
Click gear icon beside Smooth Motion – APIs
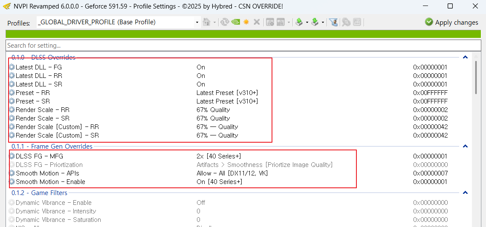[x=12, y=173]
